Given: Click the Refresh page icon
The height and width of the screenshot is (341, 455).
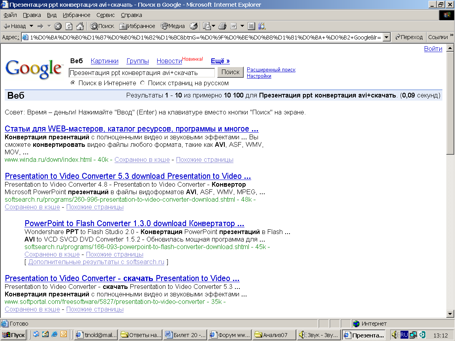Looking at the screenshot, I should point(69,26).
